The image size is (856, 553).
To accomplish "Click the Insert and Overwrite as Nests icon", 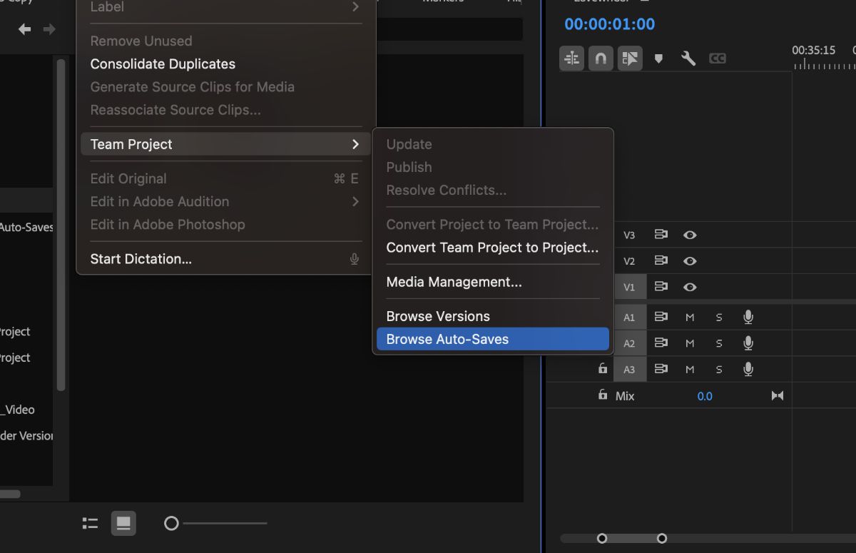I will click(571, 59).
